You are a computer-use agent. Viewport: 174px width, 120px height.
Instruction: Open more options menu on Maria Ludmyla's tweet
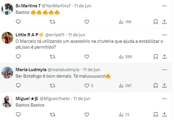tap(164, 70)
